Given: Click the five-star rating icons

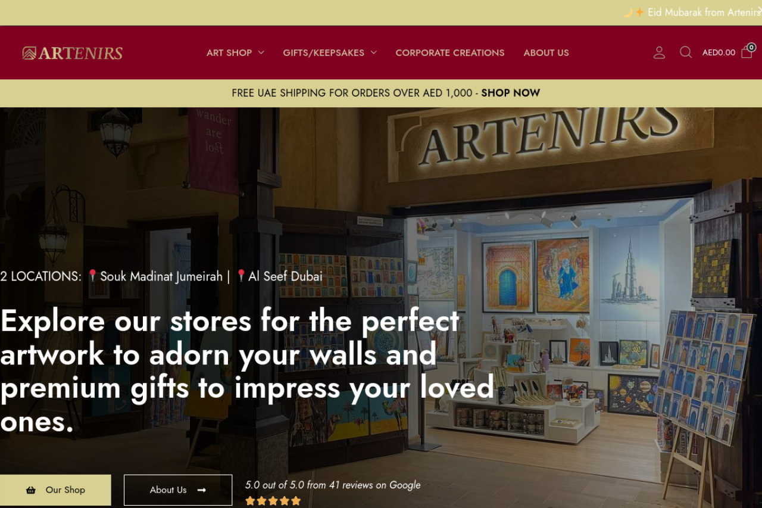Looking at the screenshot, I should 273,501.
